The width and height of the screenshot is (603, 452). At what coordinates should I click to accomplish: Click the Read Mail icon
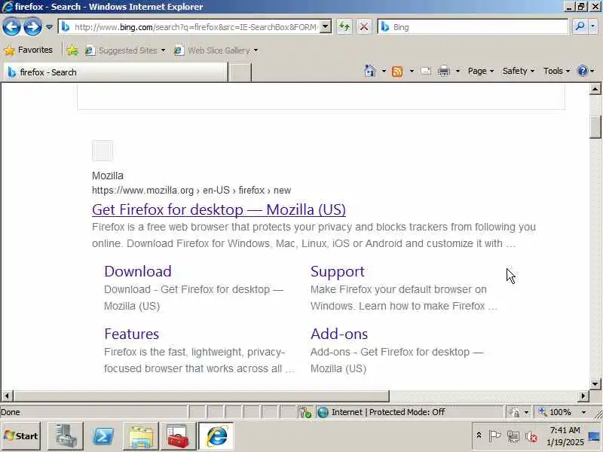[x=426, y=71]
